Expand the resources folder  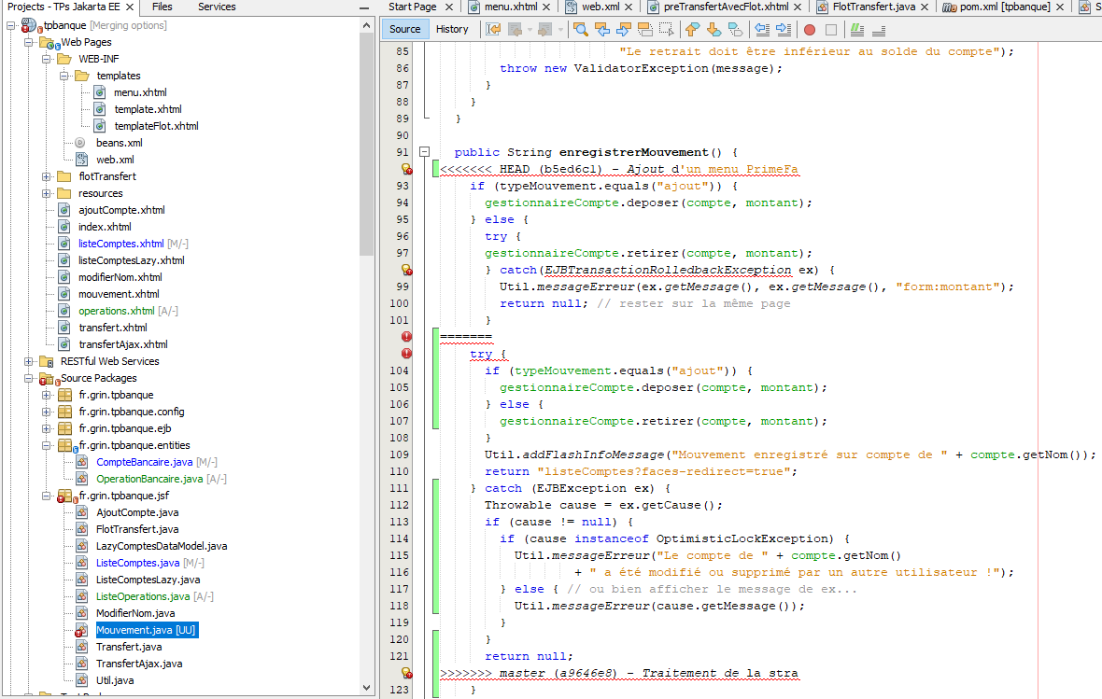coord(47,193)
